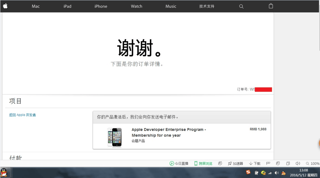This screenshot has height=178, width=320.
Task: Open 今日直播 in browser status bar
Action: [179, 163]
